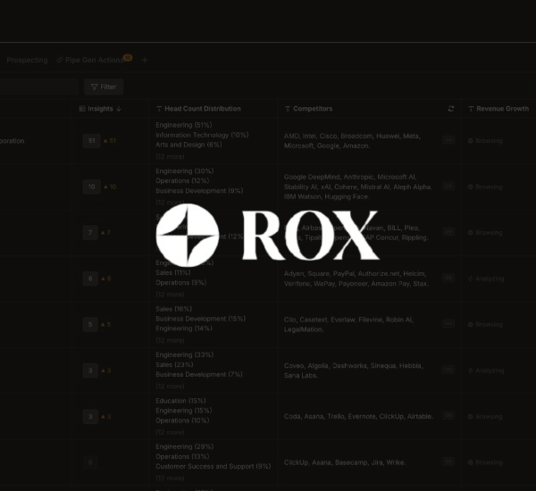Open the 3 insights badge in Coveo row
The image size is (536, 491).
[90, 370]
